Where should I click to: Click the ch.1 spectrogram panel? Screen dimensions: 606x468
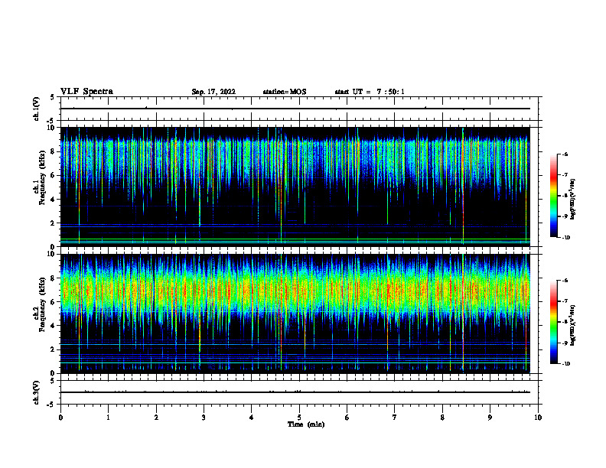295,187
